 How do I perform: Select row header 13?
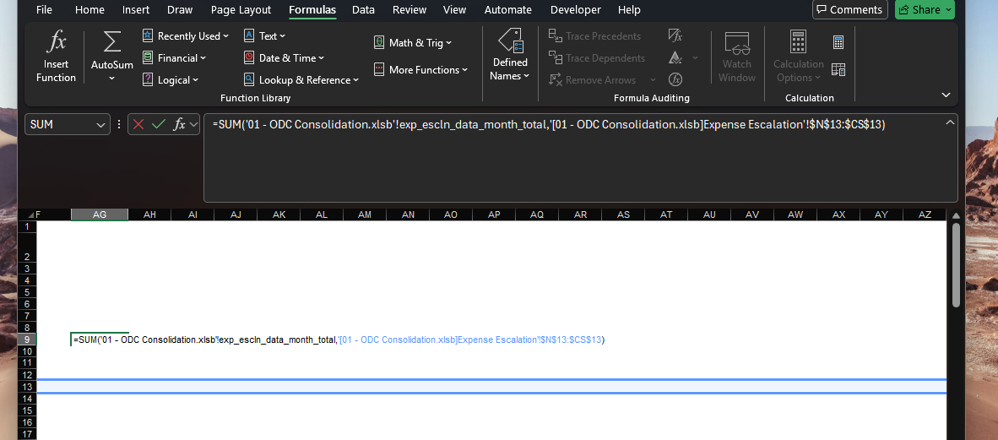pyautogui.click(x=27, y=387)
